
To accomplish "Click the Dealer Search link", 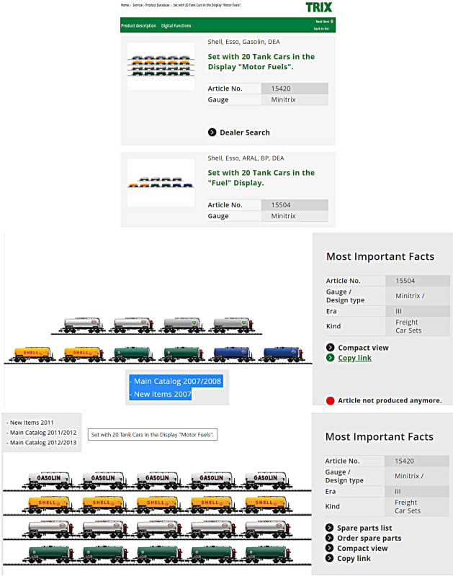I will tap(245, 132).
